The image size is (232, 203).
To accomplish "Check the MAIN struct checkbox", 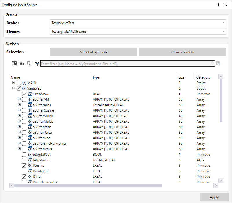I will tap(19, 83).
